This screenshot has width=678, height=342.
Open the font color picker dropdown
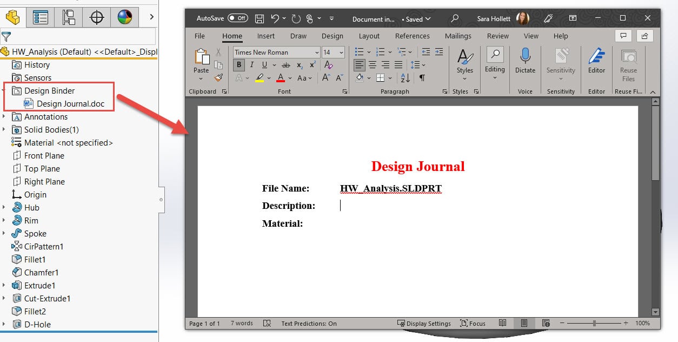(x=289, y=78)
